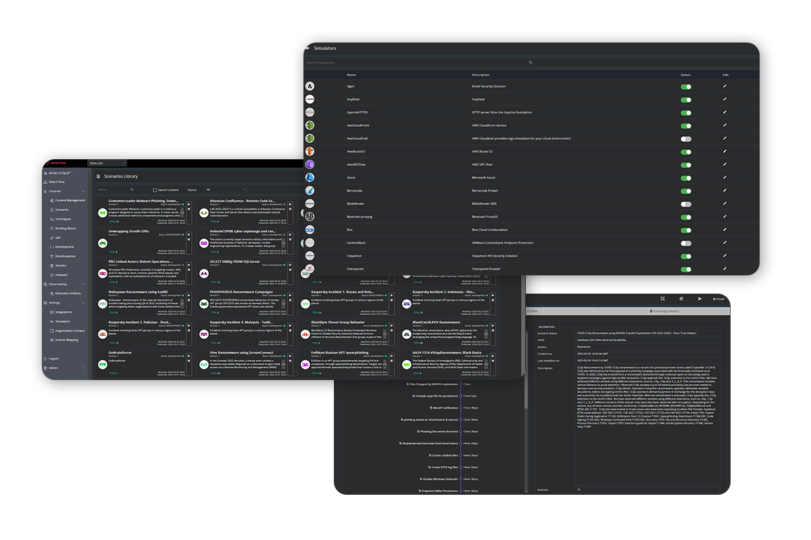Open the devs.com organization dropdown
This screenshot has height=540, width=811.
(107, 163)
